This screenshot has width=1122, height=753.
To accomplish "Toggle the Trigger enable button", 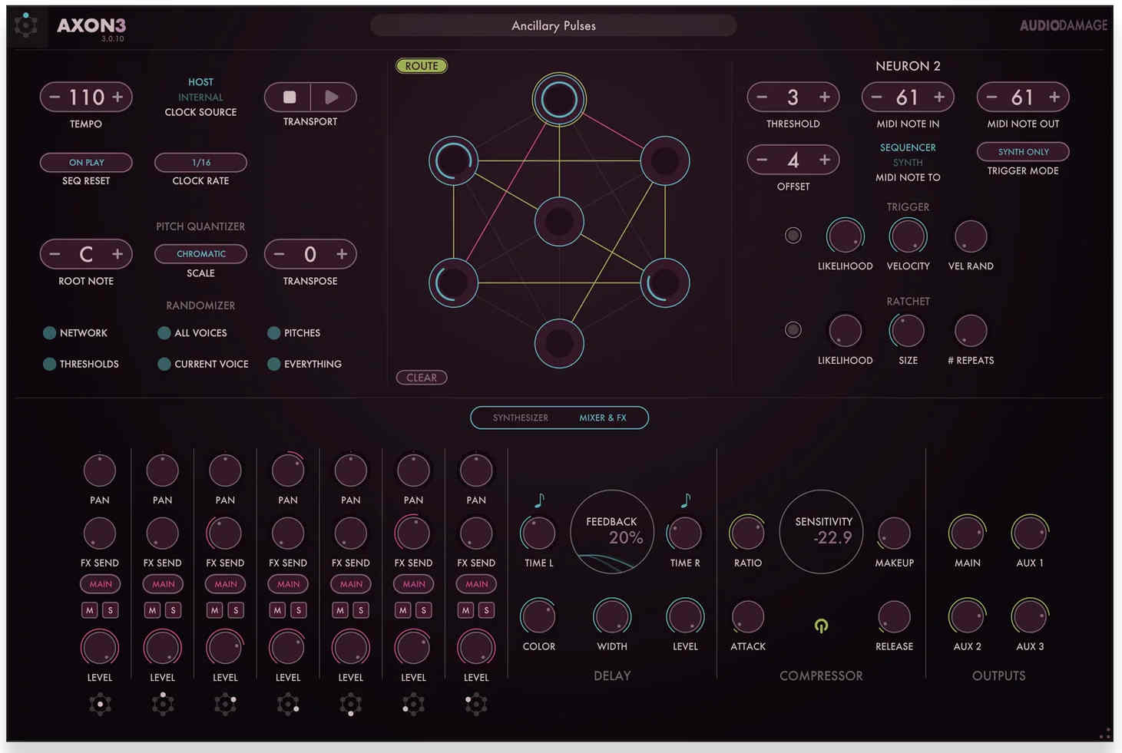I will pos(793,236).
